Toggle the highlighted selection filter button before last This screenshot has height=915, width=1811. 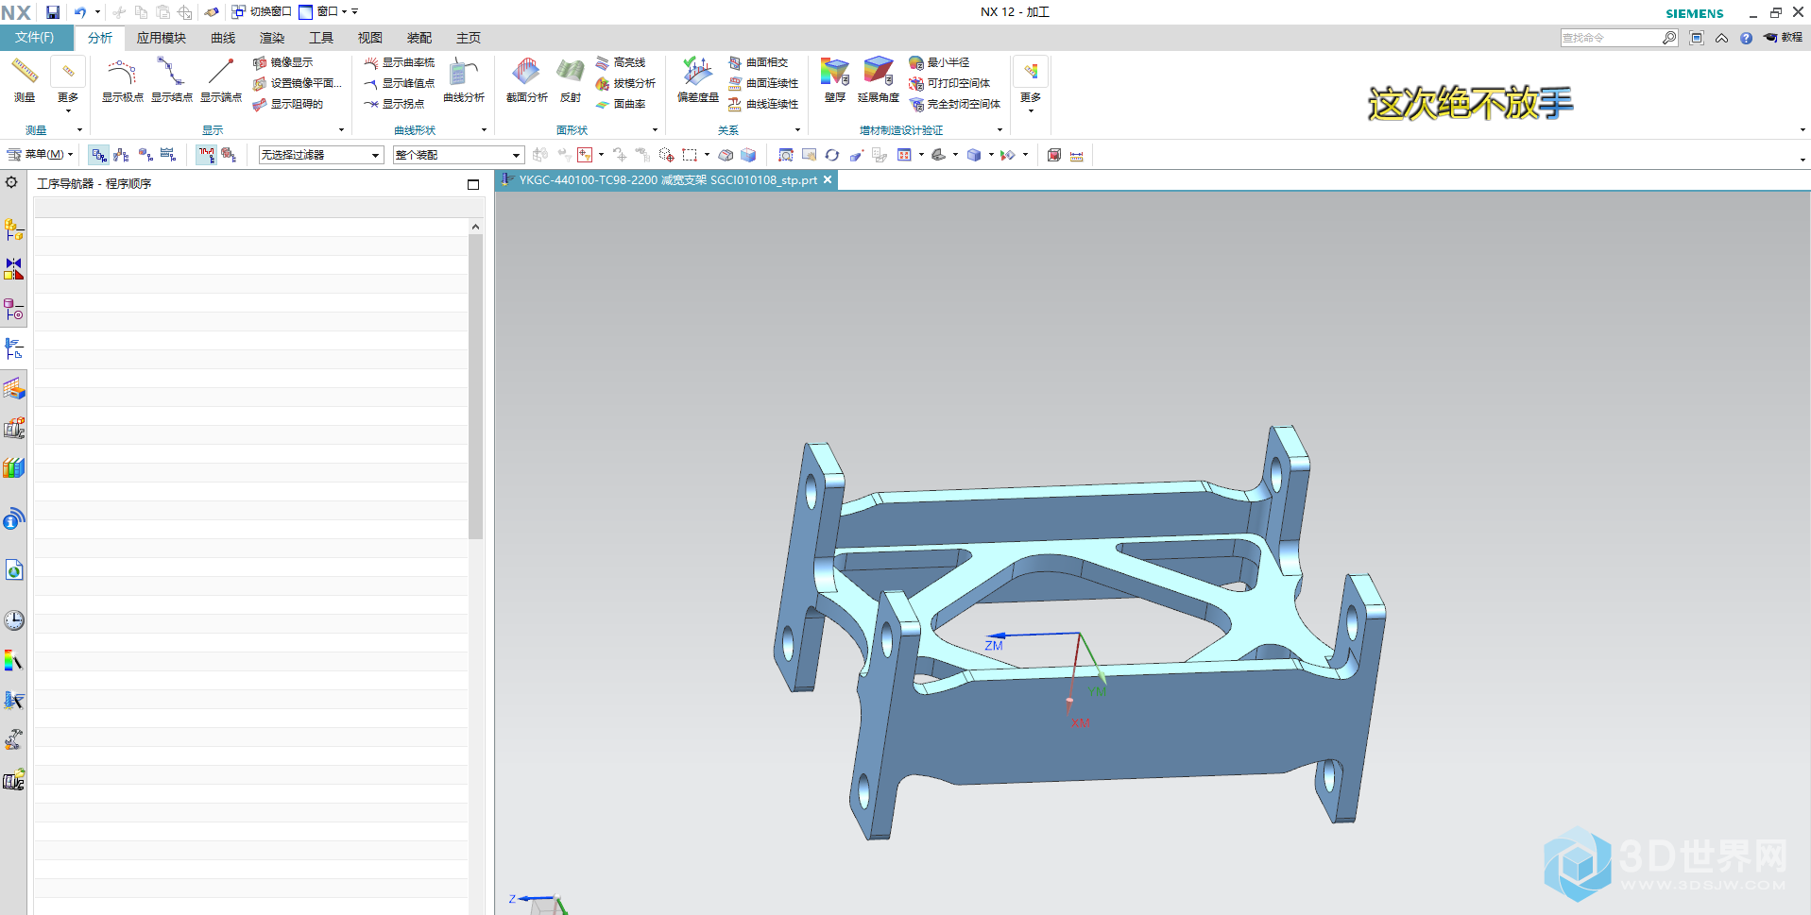[206, 155]
